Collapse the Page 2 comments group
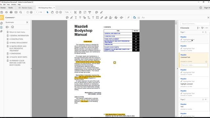The height and width of the screenshot is (118, 210). tap(206, 99)
